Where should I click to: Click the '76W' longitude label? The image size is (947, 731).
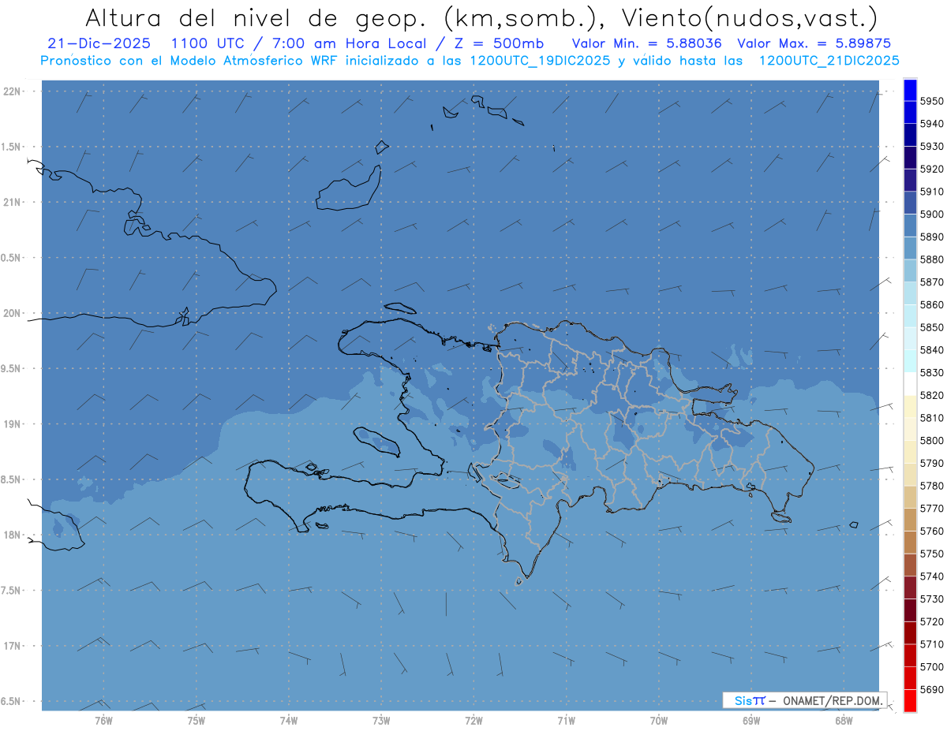103,720
